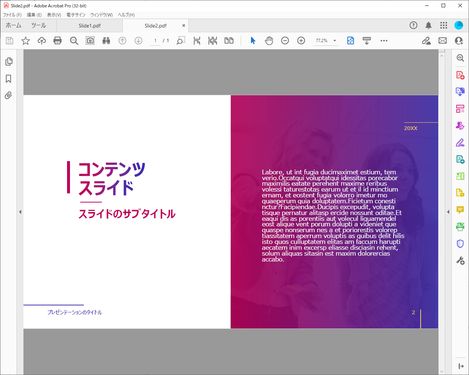This screenshot has height=375, width=469.
Task: Open the page thumbnails panel
Action: coord(9,62)
